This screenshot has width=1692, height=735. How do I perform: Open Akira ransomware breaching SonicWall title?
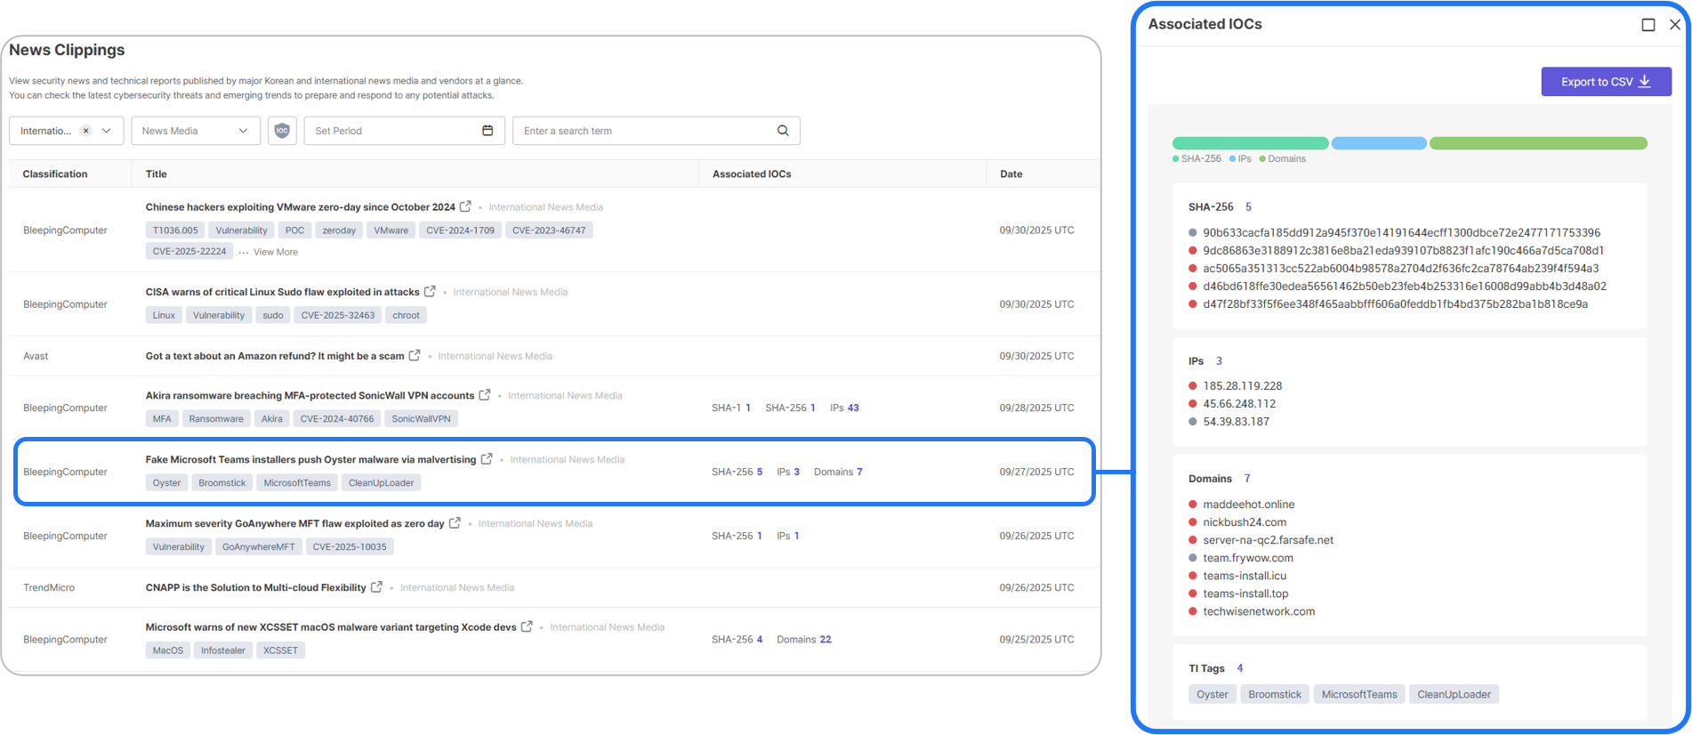click(x=310, y=395)
